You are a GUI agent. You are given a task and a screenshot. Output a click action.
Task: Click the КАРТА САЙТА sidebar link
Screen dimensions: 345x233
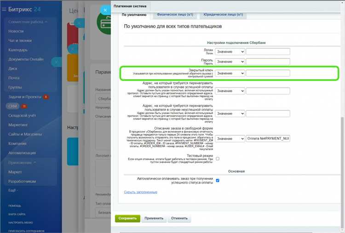(x=17, y=214)
